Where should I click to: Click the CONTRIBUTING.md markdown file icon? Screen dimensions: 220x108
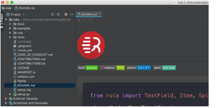[15, 59]
